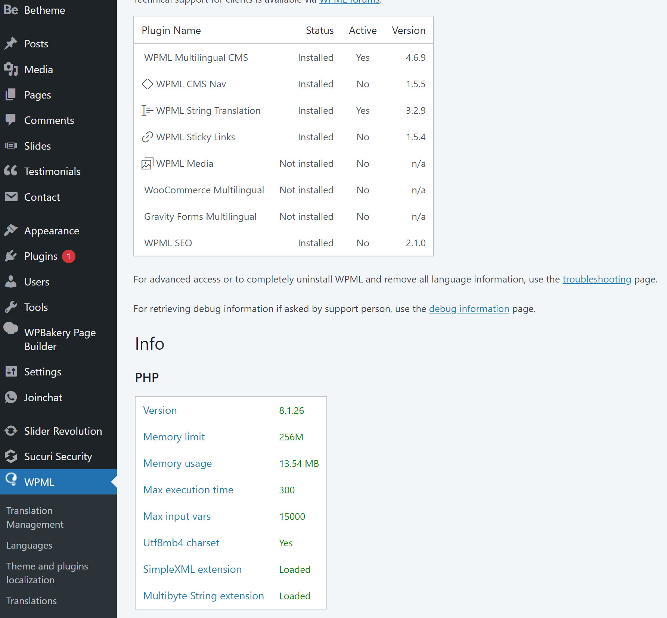Click the Settings sliders icon

11,371
